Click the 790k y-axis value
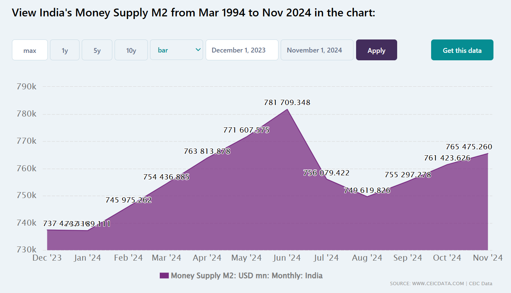The height and width of the screenshot is (293, 511). (27, 87)
